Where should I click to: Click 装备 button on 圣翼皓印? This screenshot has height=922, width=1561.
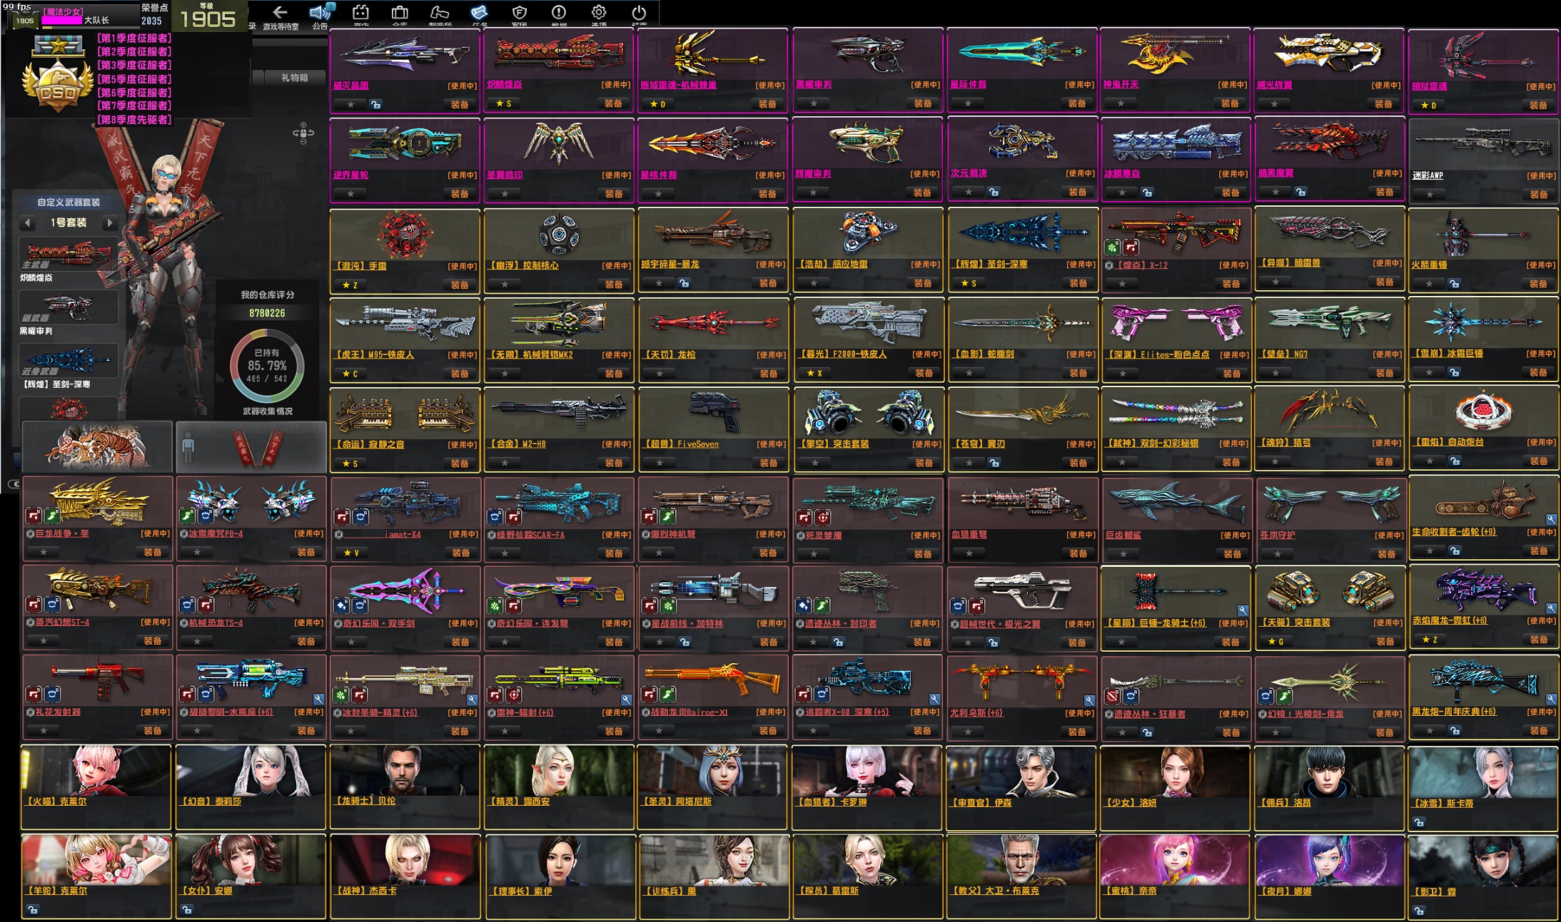click(614, 193)
